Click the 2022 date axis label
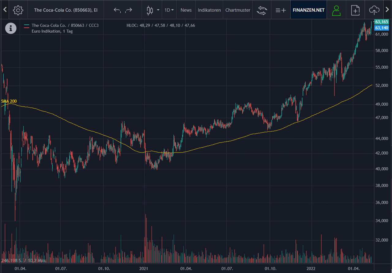This screenshot has width=392, height=273. (311, 269)
